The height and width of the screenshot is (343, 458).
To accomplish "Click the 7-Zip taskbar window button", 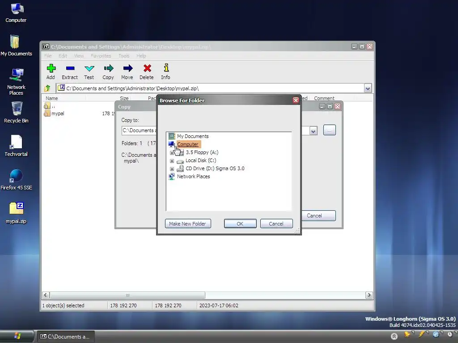I will click(65, 337).
